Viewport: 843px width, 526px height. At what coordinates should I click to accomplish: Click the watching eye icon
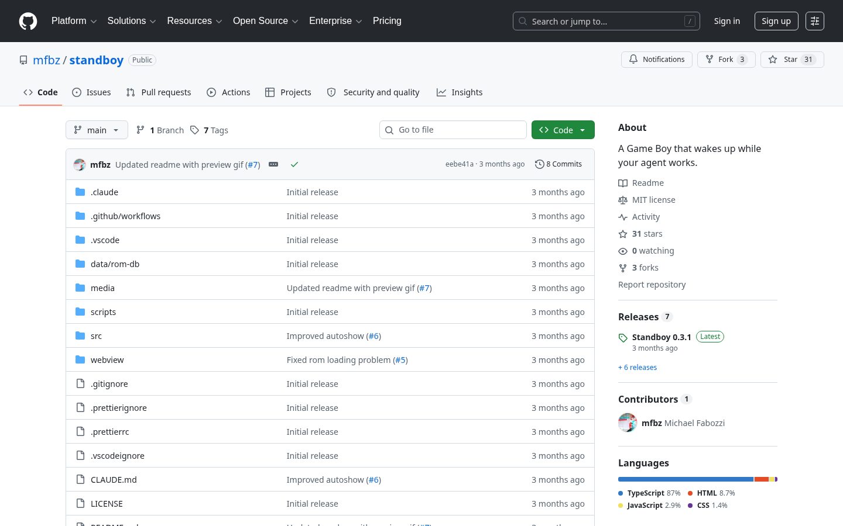(x=623, y=251)
